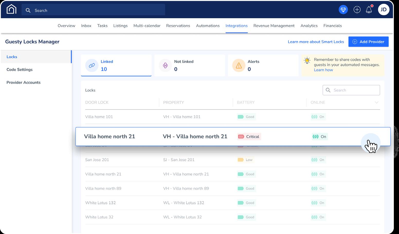Click the online signal icon for San Jose 201
399x234 pixels.
click(x=314, y=160)
